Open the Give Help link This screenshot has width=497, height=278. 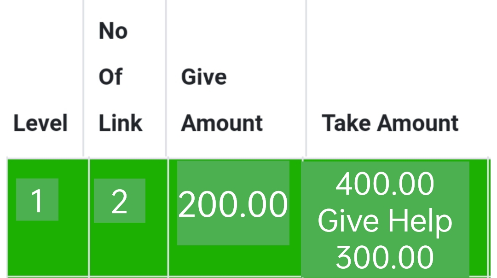point(385,220)
